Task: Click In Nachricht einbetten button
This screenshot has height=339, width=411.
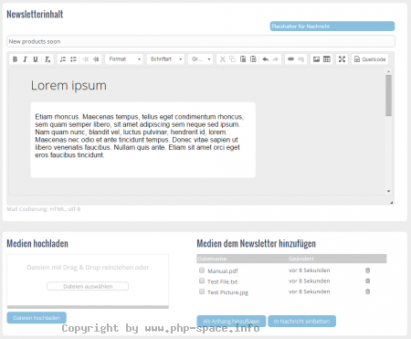Action: click(x=301, y=322)
